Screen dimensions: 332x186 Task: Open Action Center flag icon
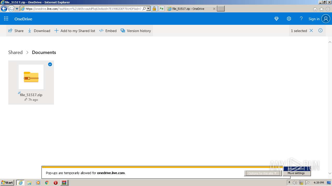[307, 183]
